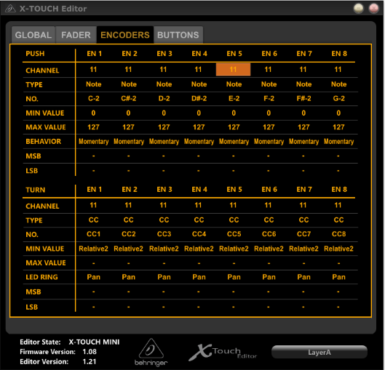Open TURN type CC dropdown for EN 2
The image size is (385, 370).
129,220
